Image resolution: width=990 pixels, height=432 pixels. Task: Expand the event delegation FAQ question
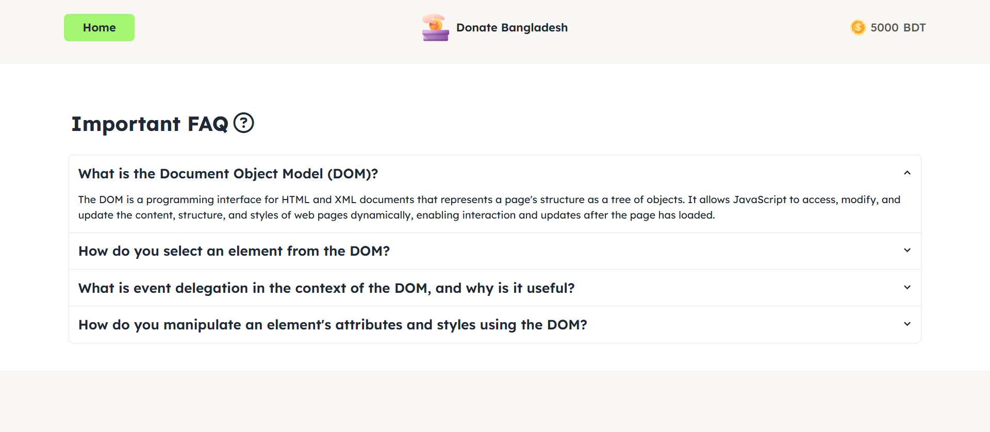326,288
